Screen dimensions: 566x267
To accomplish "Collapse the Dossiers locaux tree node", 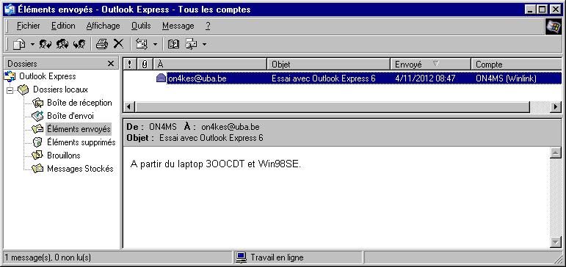I will pyautogui.click(x=10, y=89).
